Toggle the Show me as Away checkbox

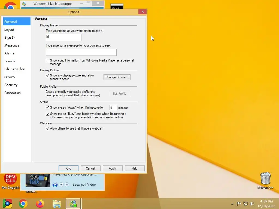click(47, 107)
